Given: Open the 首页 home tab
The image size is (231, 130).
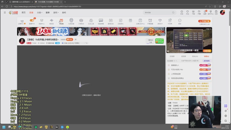Looking at the screenshot, I should [x=24, y=12].
